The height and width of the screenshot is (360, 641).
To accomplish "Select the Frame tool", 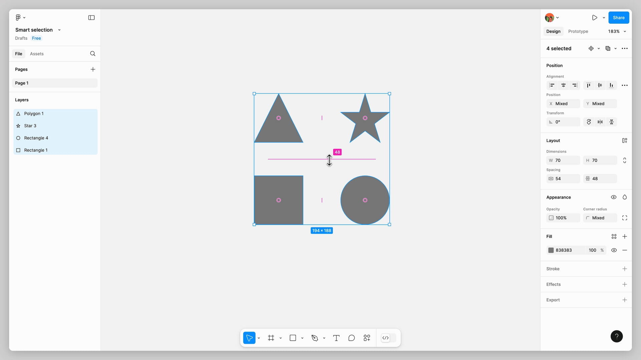I will [271, 338].
